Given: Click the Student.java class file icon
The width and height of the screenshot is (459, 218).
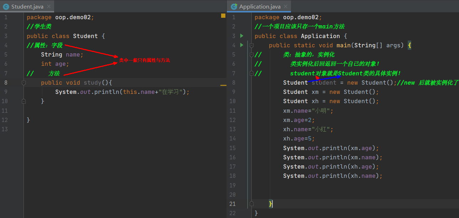Looking at the screenshot, I should 6,7.
